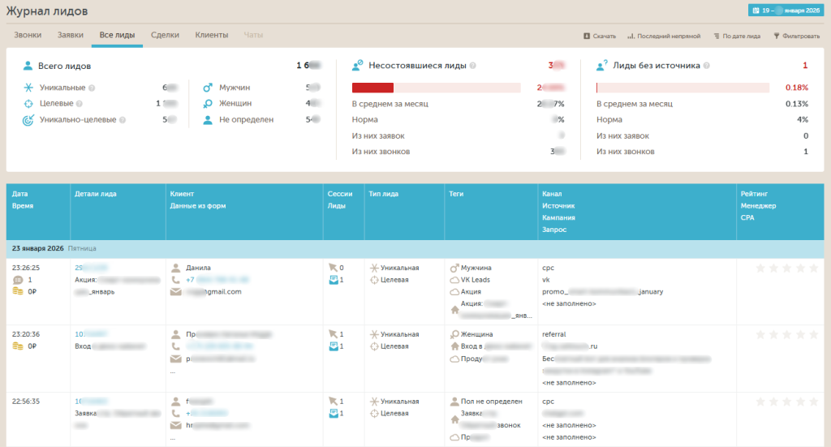
Task: Expand the Фильтровать filter panel
Action: coord(797,37)
